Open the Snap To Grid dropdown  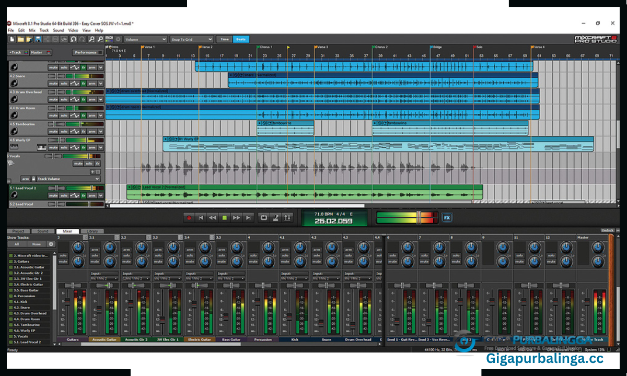coord(192,39)
